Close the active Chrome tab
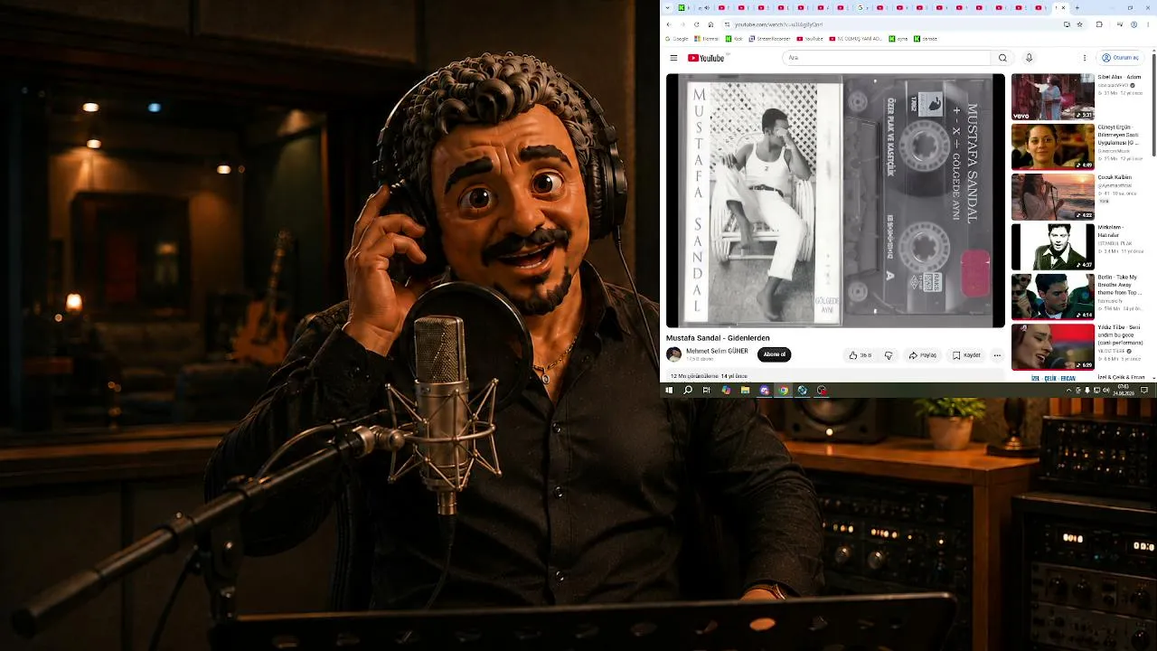1157x651 pixels. [x=1063, y=7]
